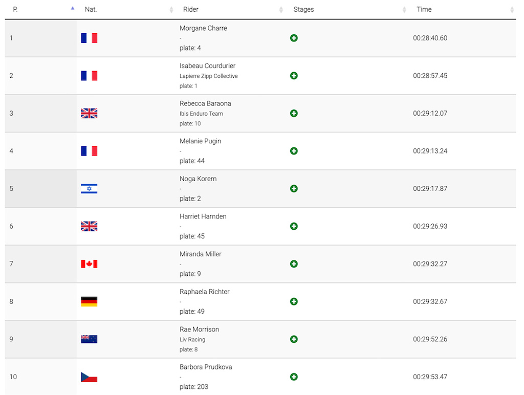The height and width of the screenshot is (395, 524).
Task: Click time 00:29:53.47 for Barbora Prudkova
Action: pyautogui.click(x=430, y=377)
